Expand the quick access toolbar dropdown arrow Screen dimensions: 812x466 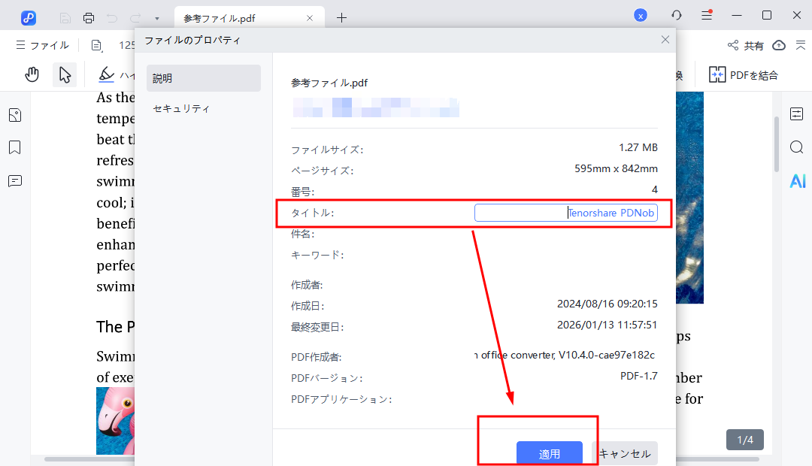click(156, 18)
